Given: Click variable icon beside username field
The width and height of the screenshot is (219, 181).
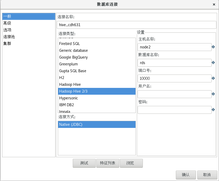Looking at the screenshot, I should coord(213,94).
